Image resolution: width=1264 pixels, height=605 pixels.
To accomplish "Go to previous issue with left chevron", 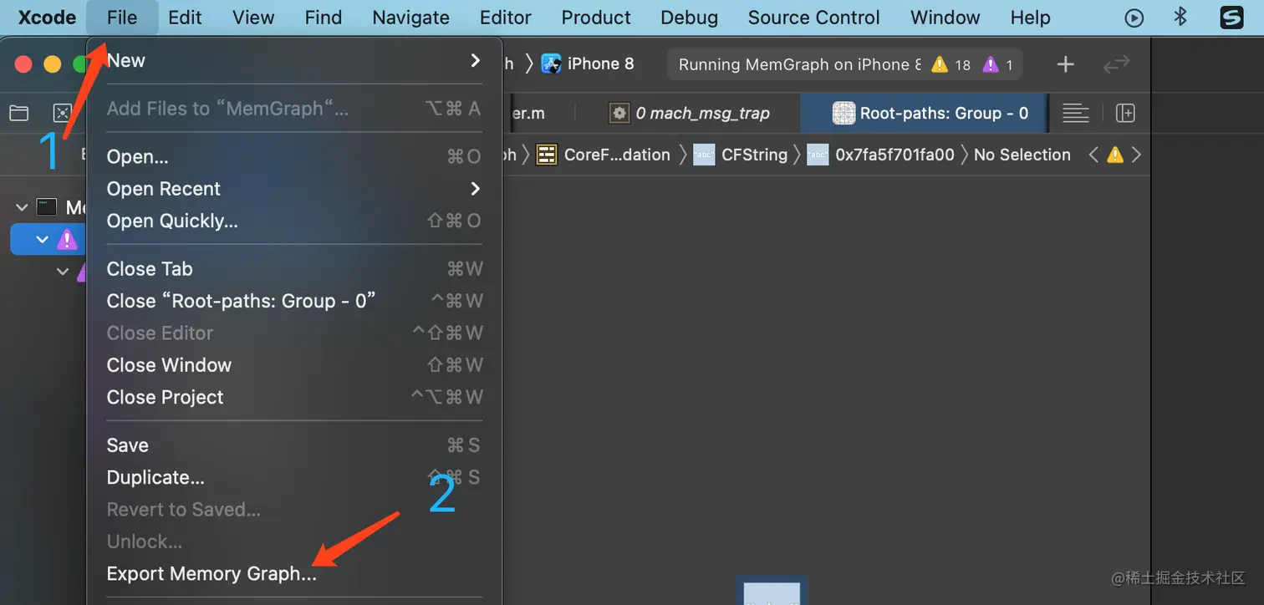I will 1093,155.
